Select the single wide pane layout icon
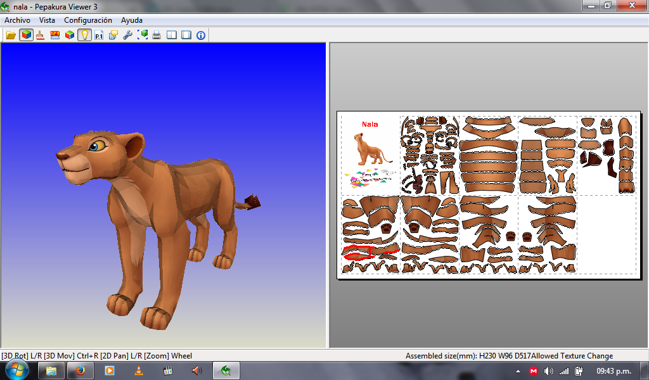This screenshot has width=649, height=380. [186, 35]
